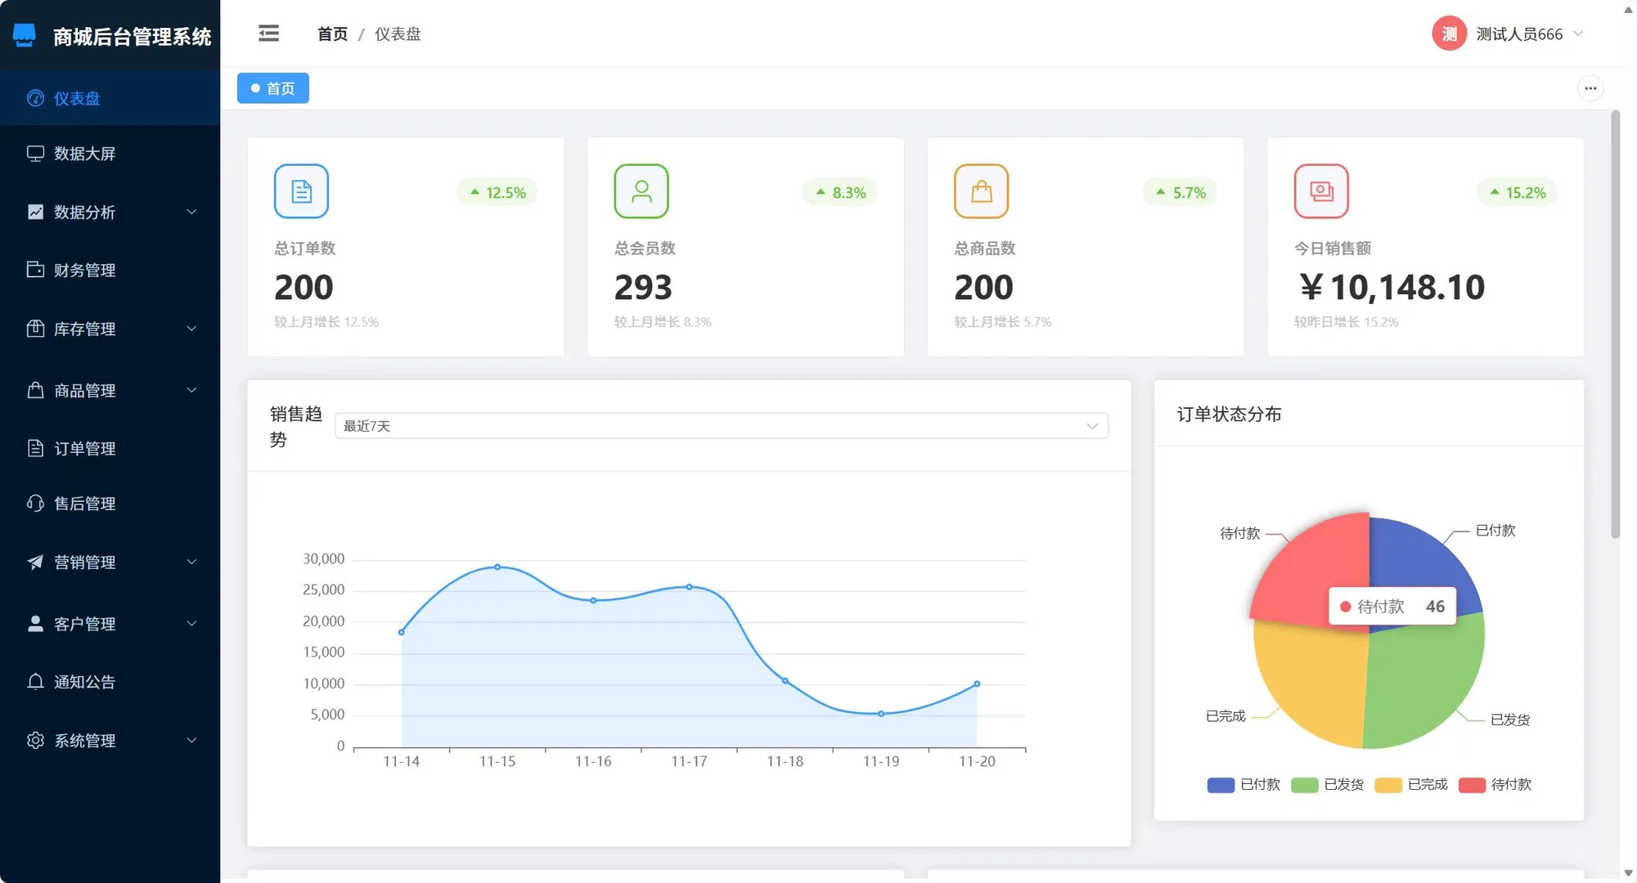Open 订单管理 in the sidebar
Viewport: 1637px width, 883px height.
point(84,448)
